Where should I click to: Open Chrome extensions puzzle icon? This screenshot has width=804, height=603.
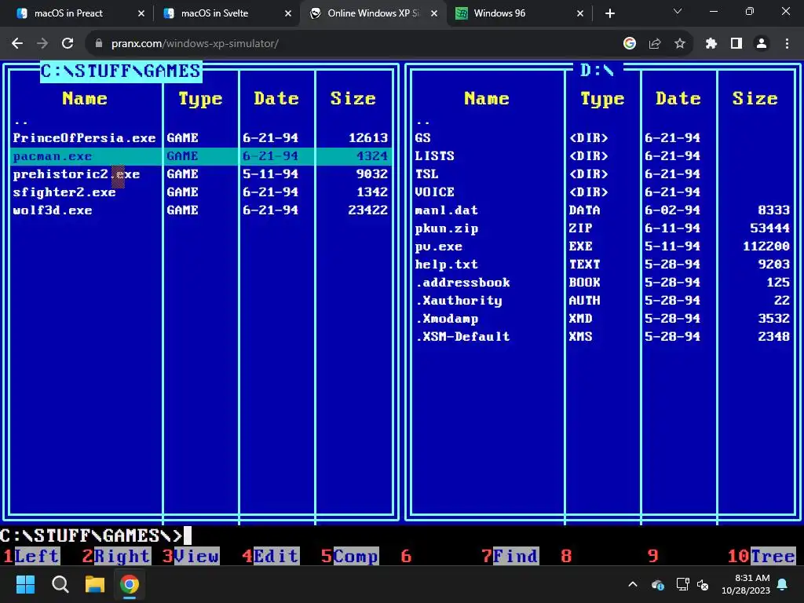click(x=711, y=44)
